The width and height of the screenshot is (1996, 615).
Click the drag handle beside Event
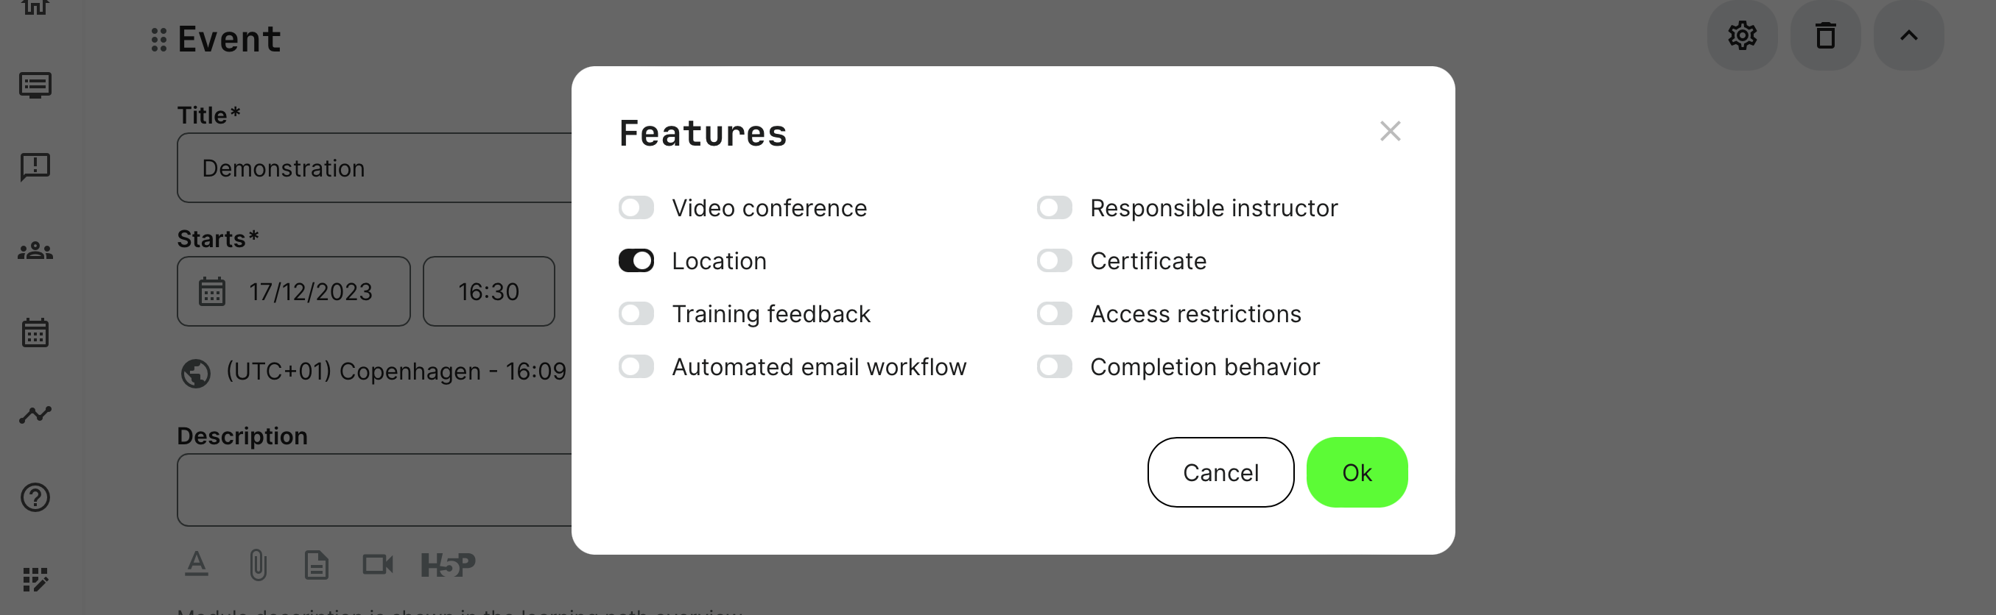pyautogui.click(x=159, y=40)
